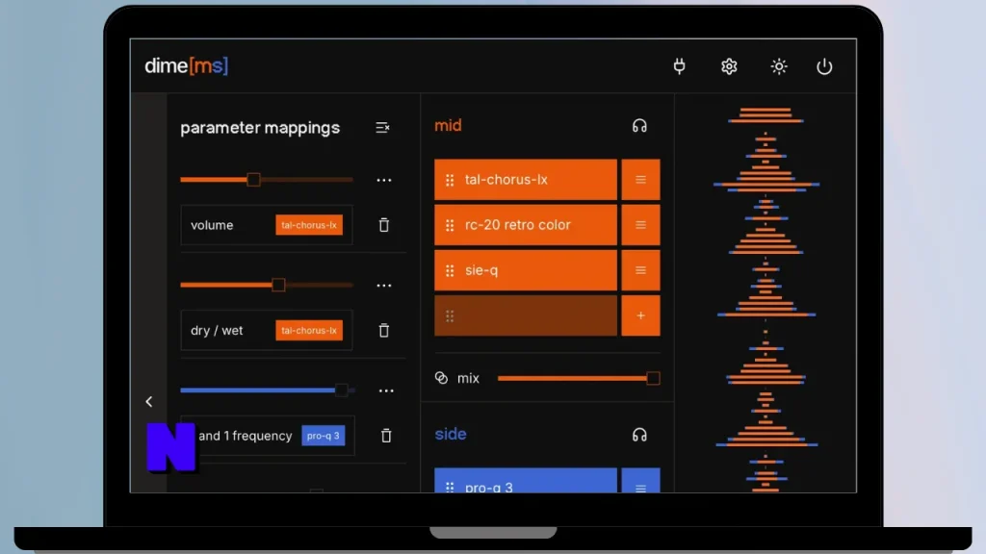Click the volume mapping slider handle

[253, 180]
